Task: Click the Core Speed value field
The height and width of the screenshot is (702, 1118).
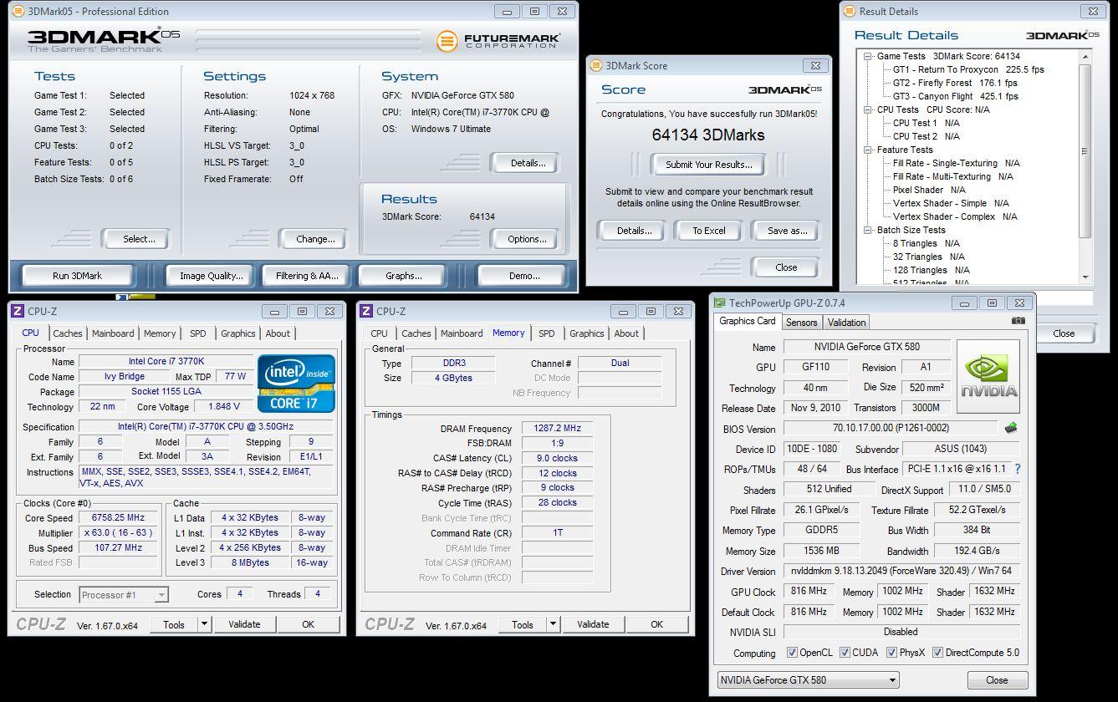Action: coord(118,518)
